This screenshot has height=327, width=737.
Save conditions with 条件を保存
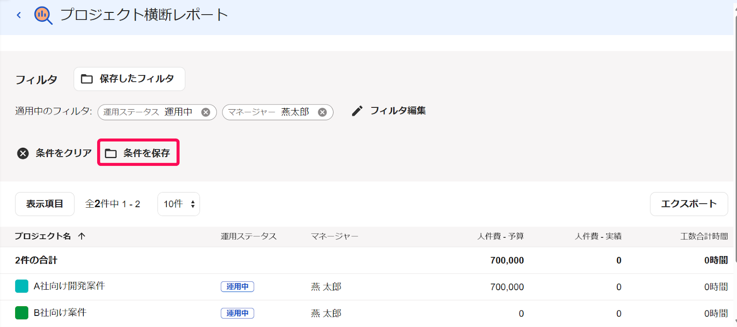(x=138, y=153)
